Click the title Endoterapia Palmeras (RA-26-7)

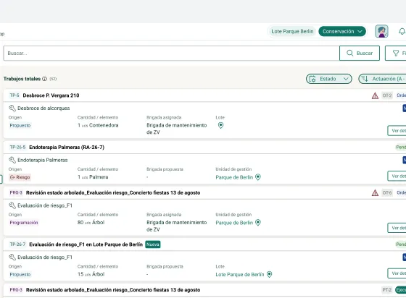pyautogui.click(x=67, y=148)
